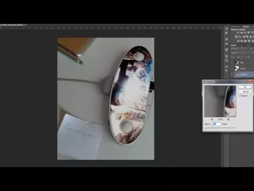Screen dimensions: 254x191
Task: Add a Posterize adjustment icon
Action: [x=242, y=41]
